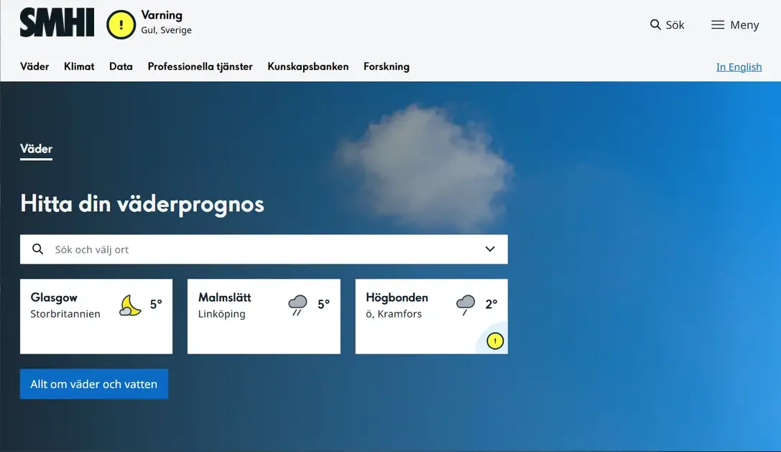The width and height of the screenshot is (781, 452).
Task: Click the cloud icon on the Högbonden card
Action: [x=464, y=303]
